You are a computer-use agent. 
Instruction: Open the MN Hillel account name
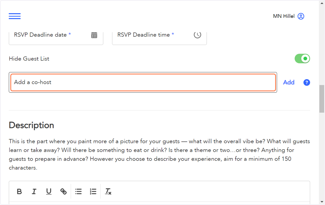[x=284, y=16]
